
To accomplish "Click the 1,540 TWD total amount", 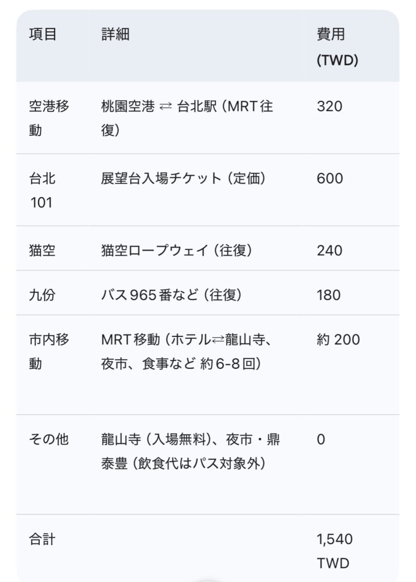I will (x=335, y=550).
